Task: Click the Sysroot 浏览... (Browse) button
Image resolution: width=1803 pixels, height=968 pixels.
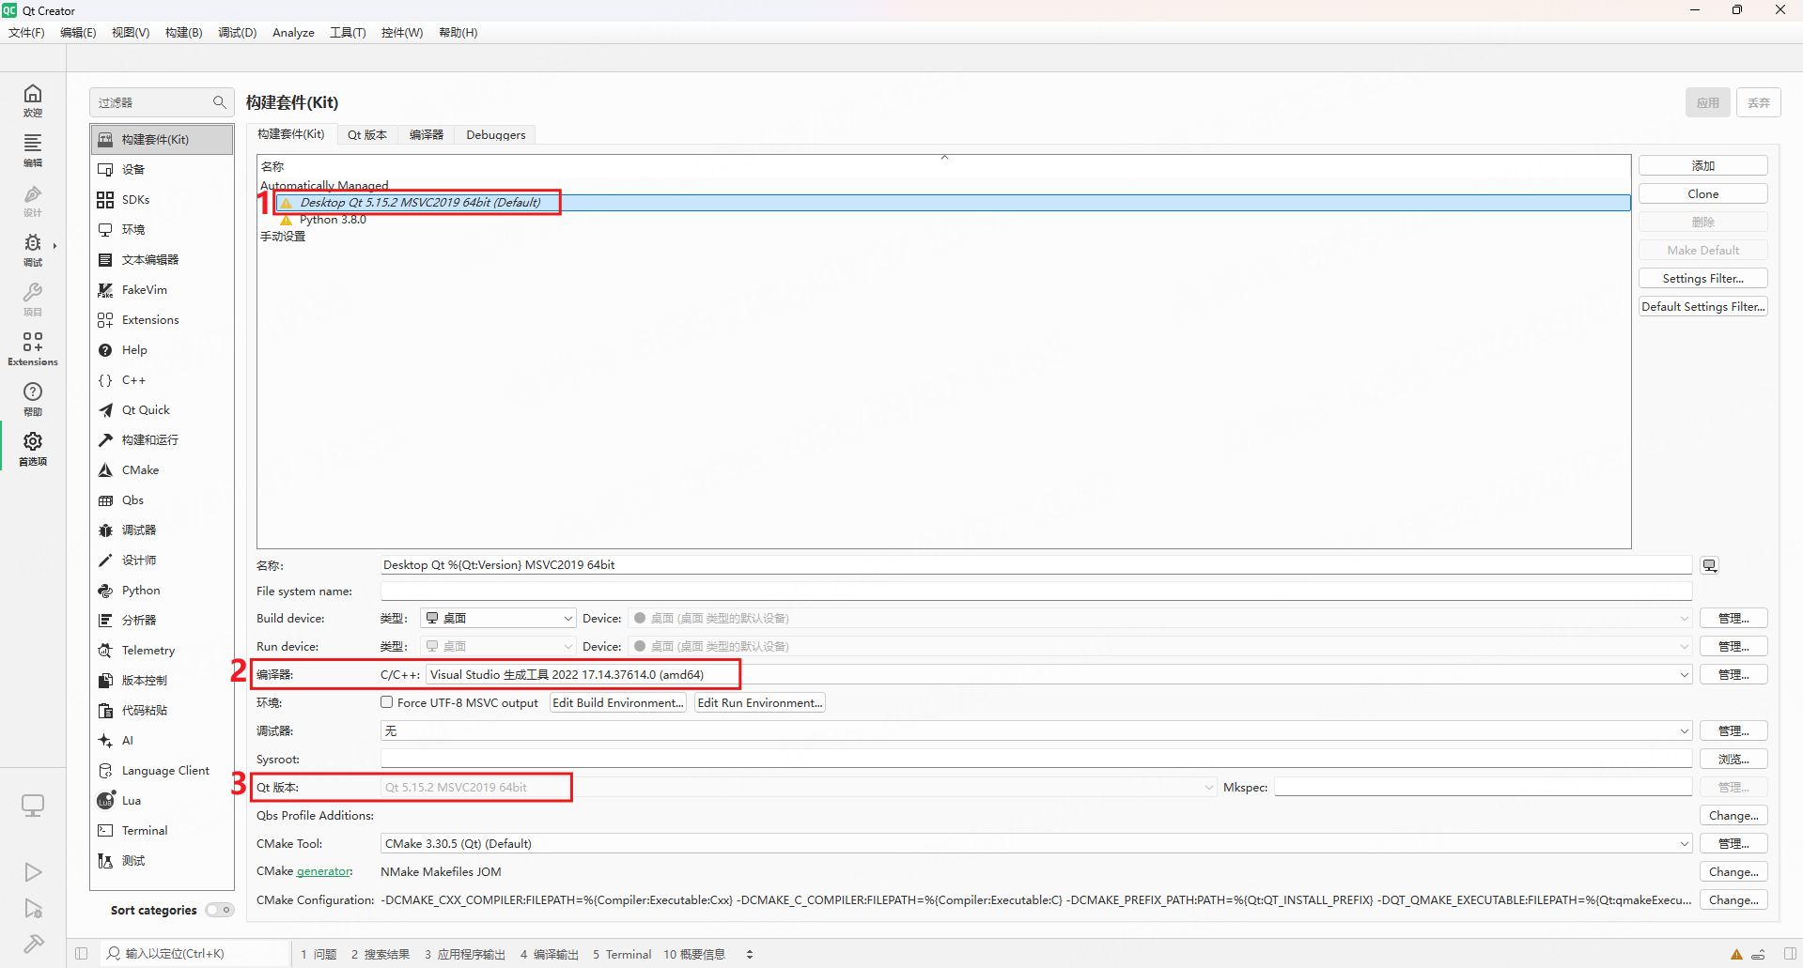Action: (1733, 760)
